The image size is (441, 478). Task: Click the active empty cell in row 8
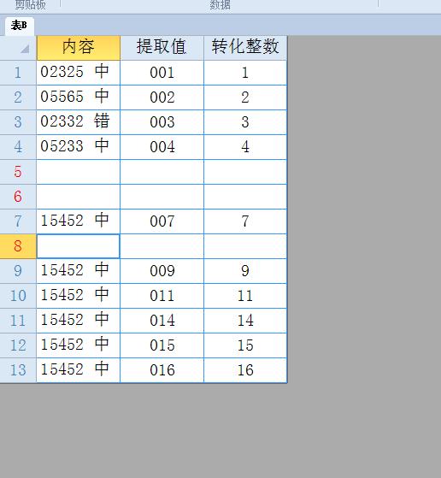point(79,246)
